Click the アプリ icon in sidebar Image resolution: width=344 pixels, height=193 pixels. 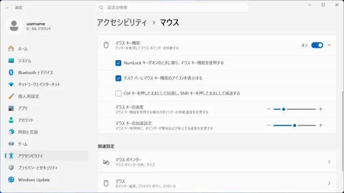click(11, 108)
